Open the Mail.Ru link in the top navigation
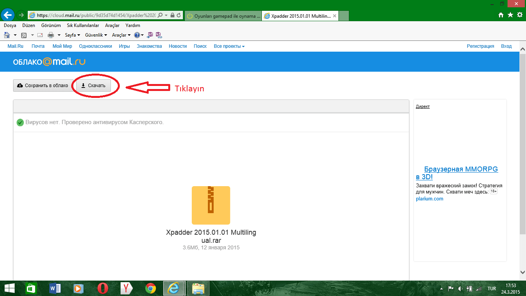The height and width of the screenshot is (296, 526). (15, 46)
